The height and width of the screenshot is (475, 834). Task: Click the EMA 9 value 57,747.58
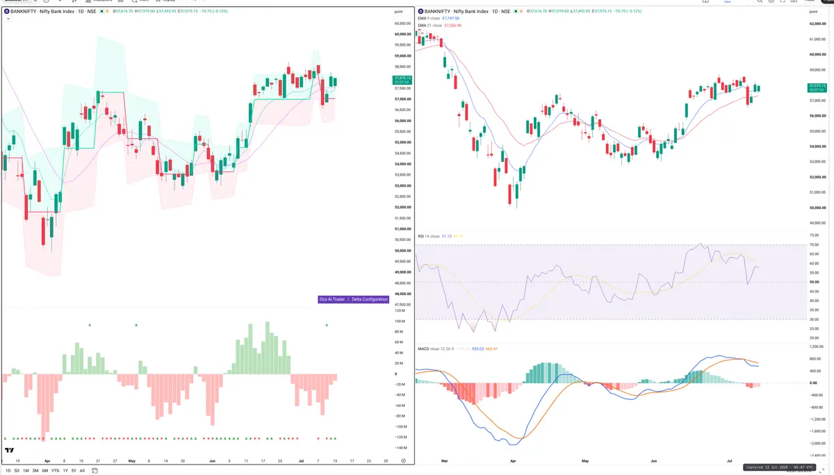tap(452, 18)
